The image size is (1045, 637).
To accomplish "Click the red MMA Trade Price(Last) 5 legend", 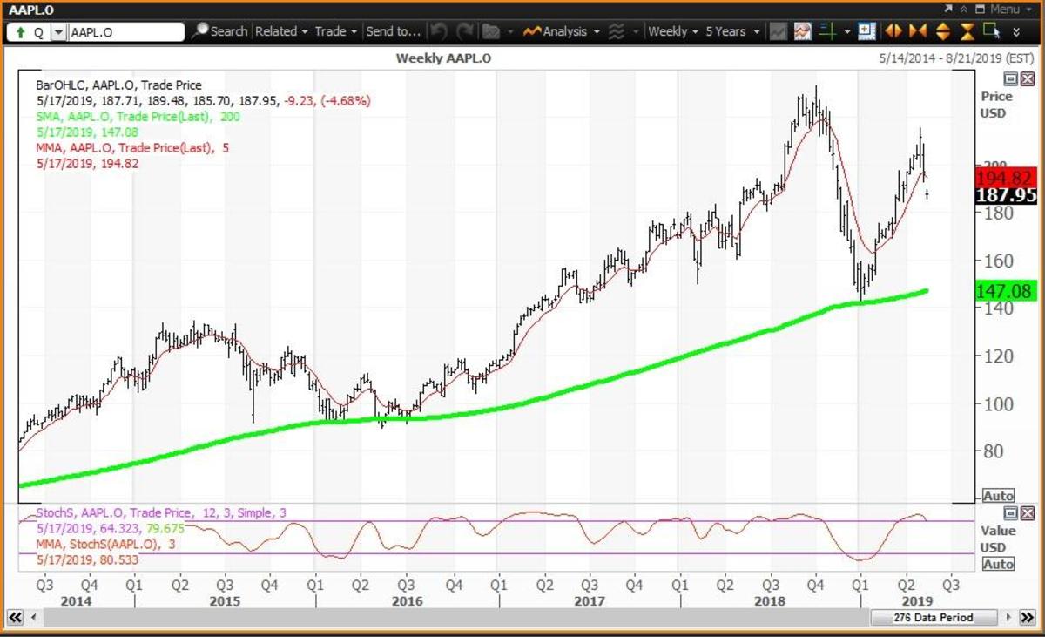I will click(133, 147).
